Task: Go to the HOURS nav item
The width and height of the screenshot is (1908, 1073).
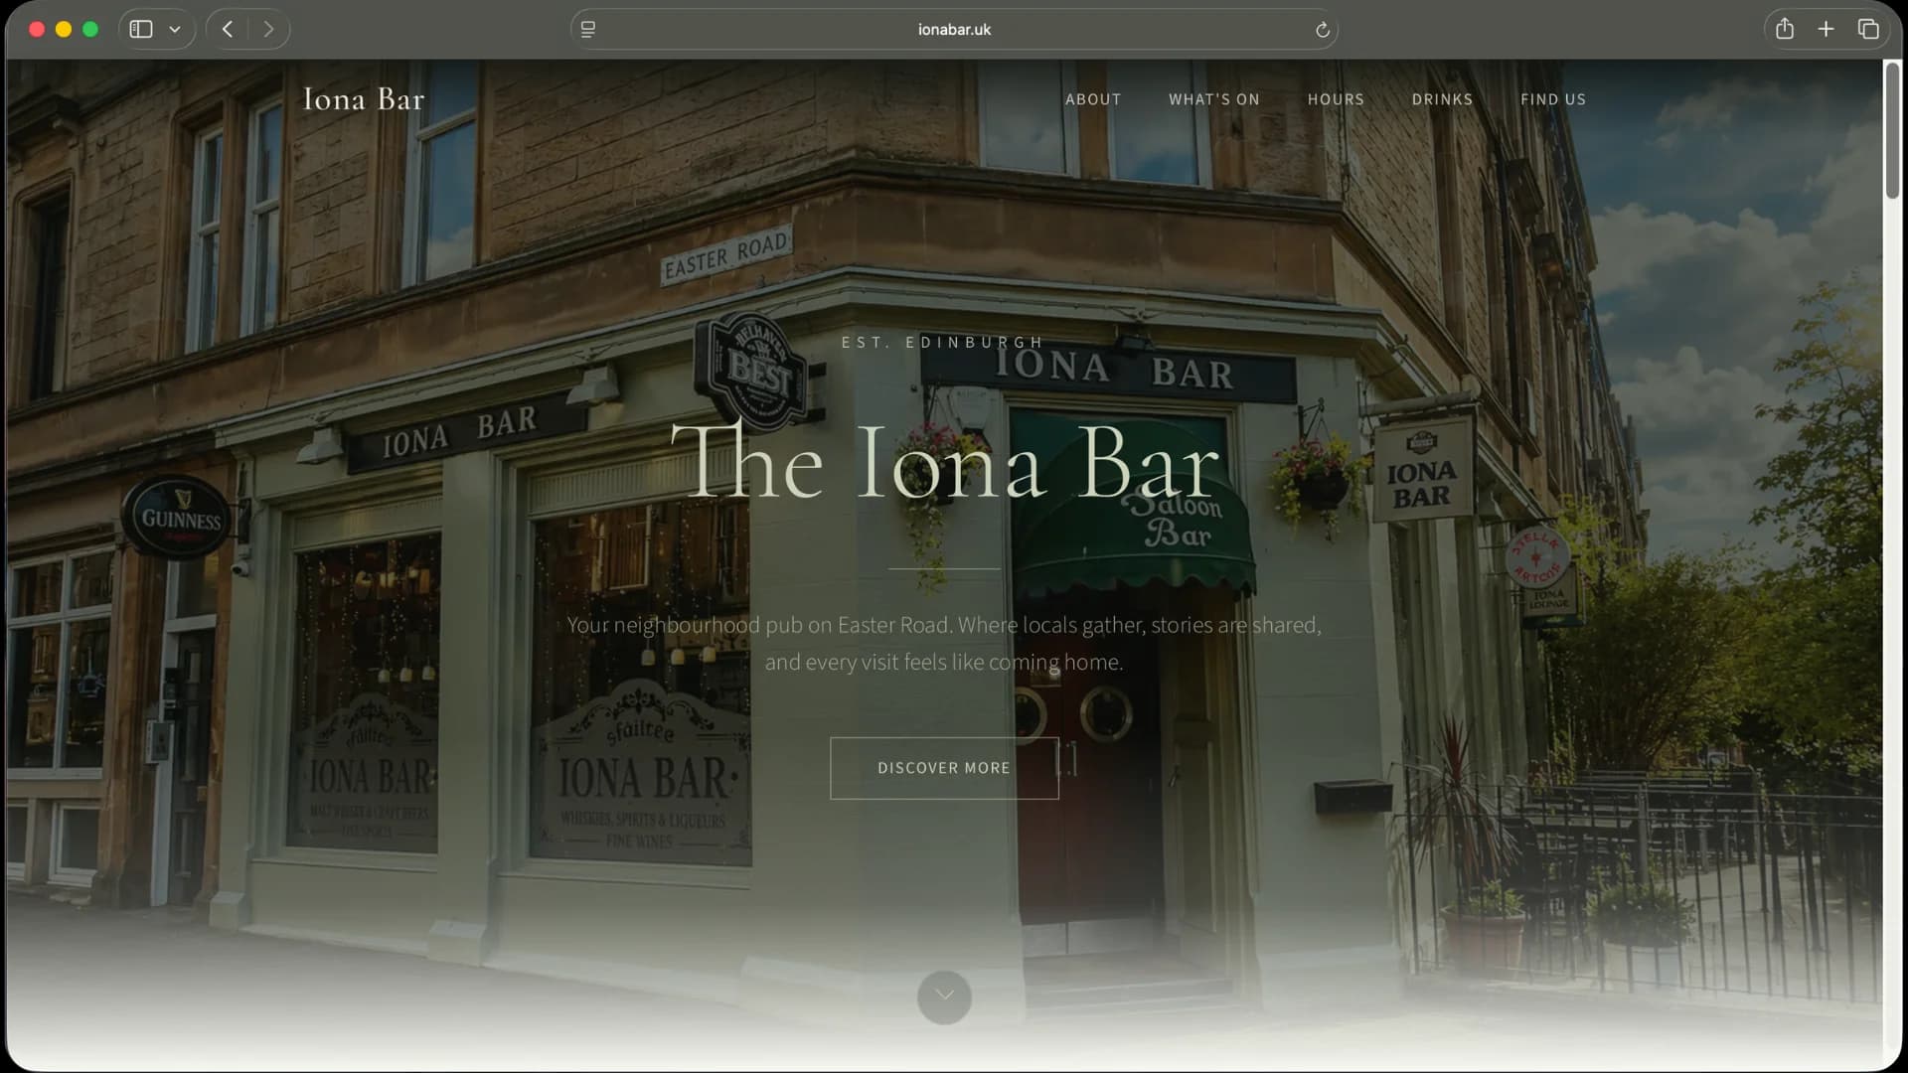Action: [x=1336, y=99]
